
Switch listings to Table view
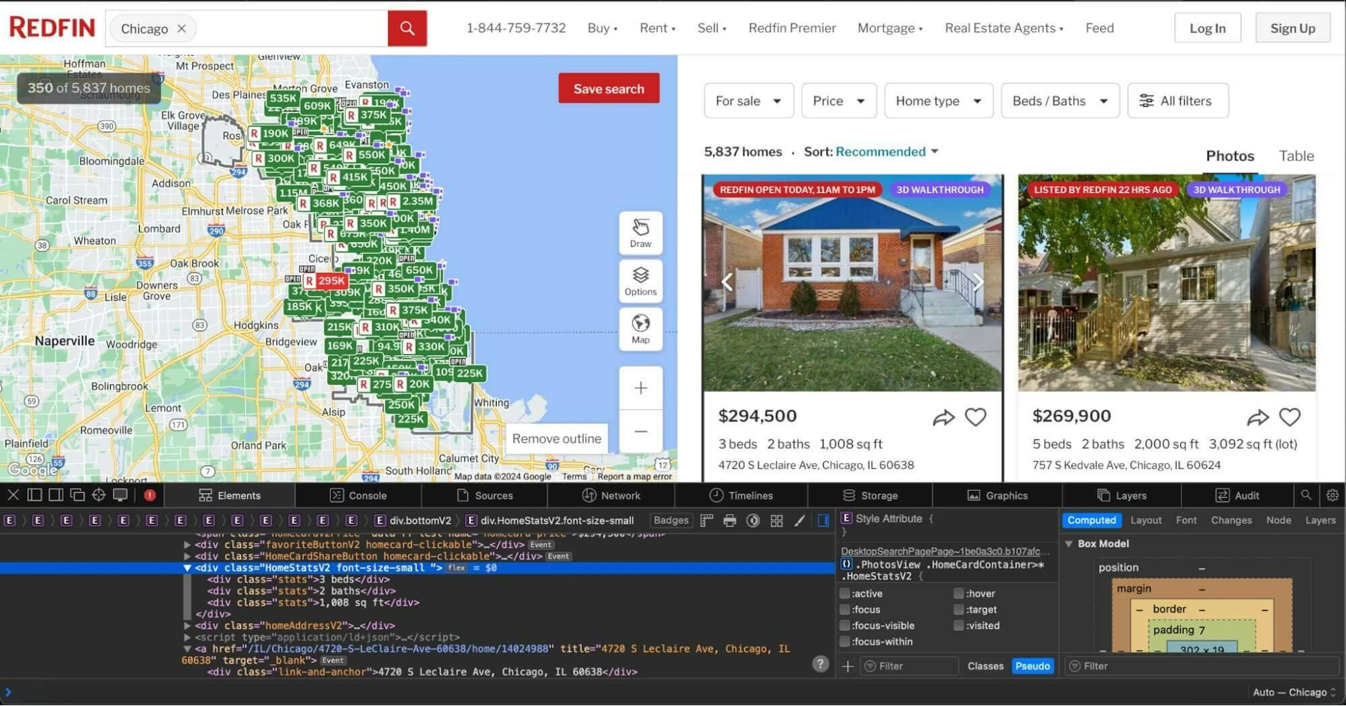click(x=1296, y=156)
